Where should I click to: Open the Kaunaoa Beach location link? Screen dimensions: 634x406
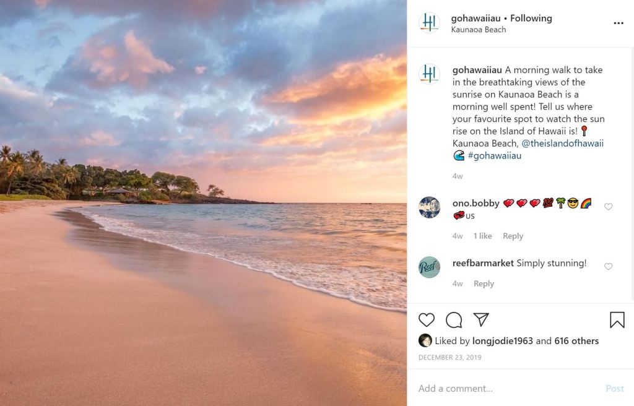(x=478, y=30)
